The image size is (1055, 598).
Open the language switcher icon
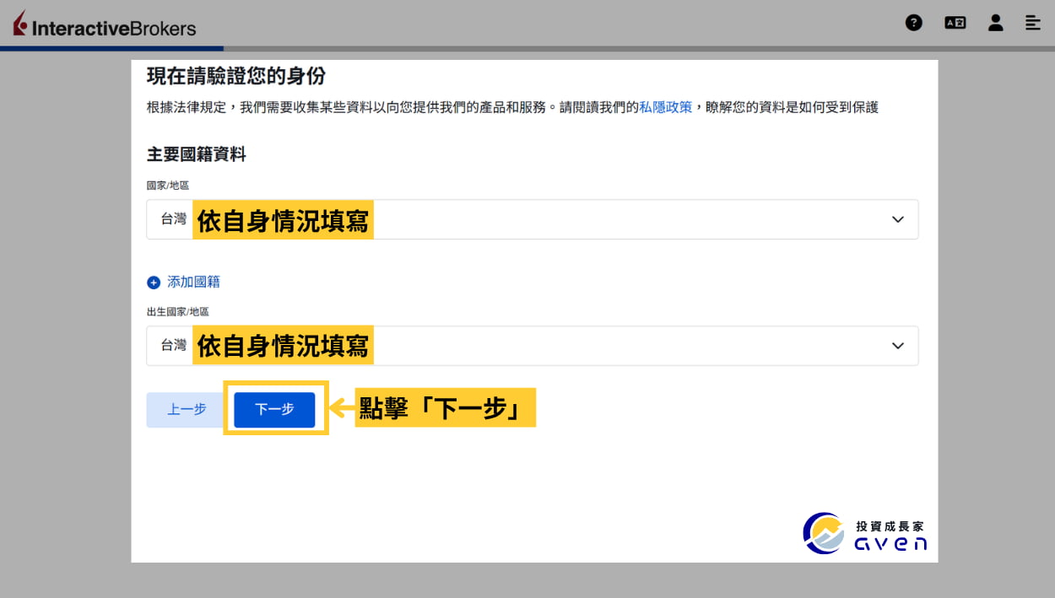pyautogui.click(x=955, y=23)
